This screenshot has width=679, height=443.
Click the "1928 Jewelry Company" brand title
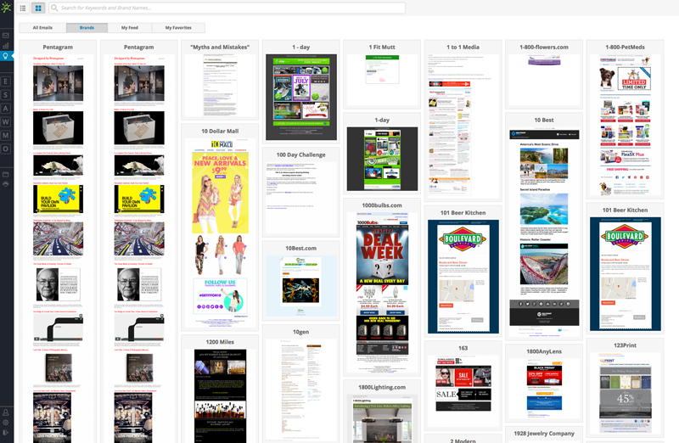tap(544, 433)
